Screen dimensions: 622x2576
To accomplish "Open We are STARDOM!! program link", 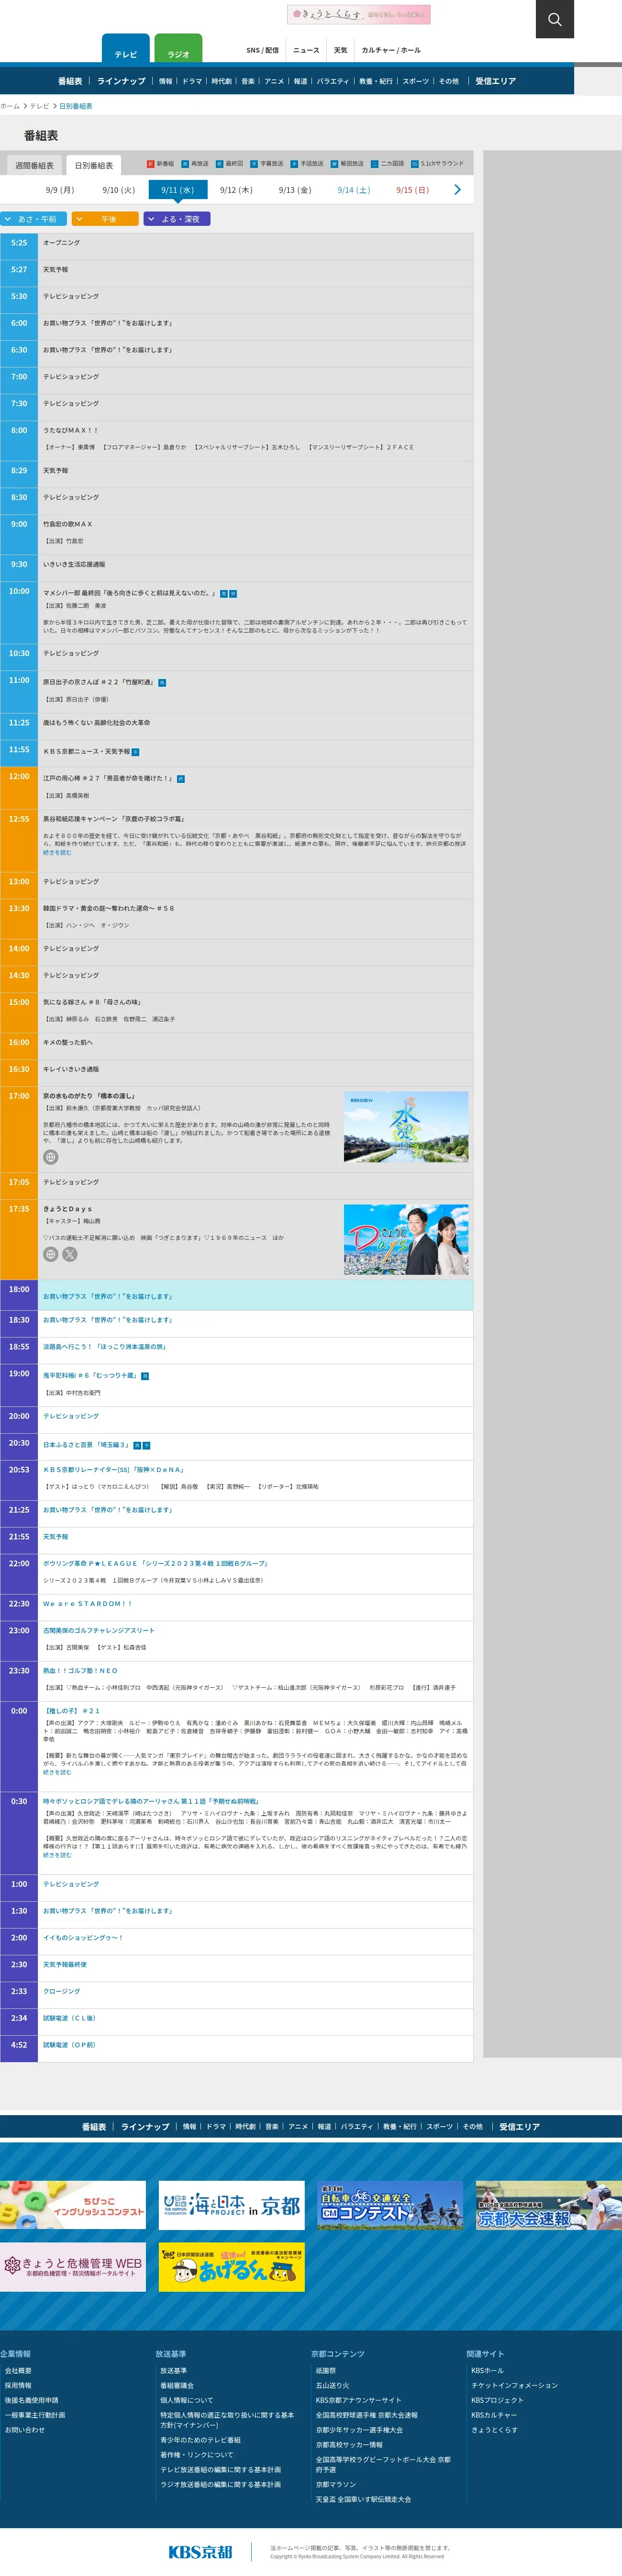I will coord(87,1604).
